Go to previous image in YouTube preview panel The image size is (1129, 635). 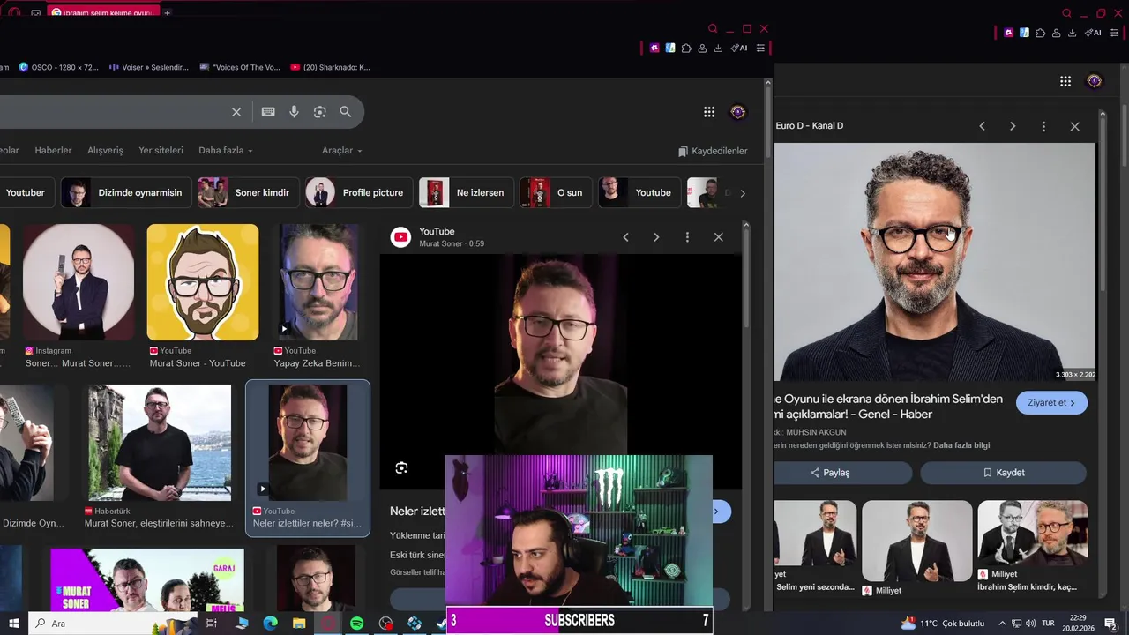pos(625,237)
